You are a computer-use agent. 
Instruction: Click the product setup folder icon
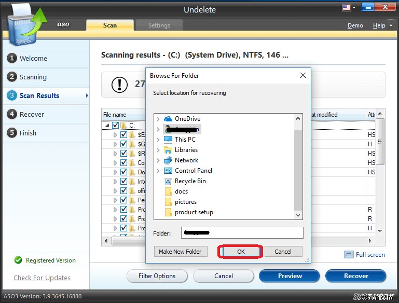point(168,212)
